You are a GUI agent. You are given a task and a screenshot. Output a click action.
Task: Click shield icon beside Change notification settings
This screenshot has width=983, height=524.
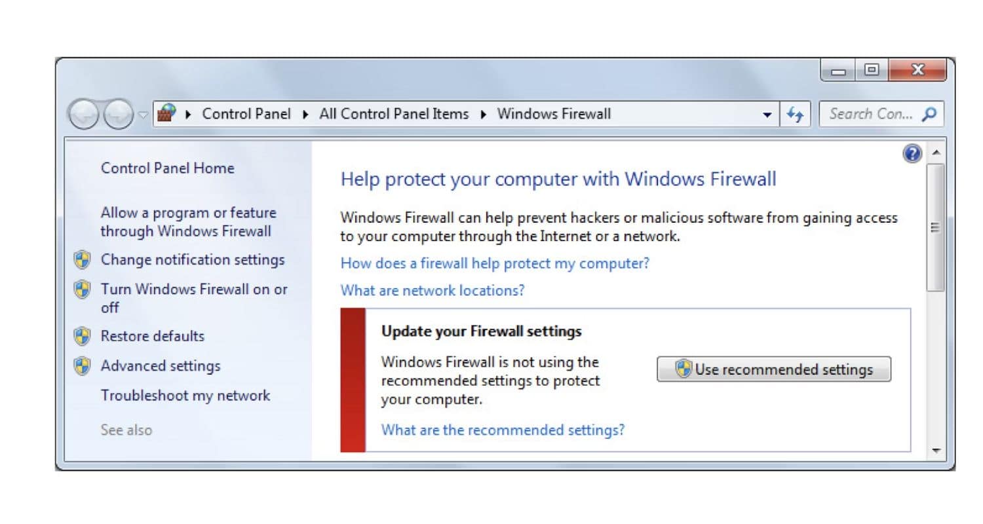coord(82,259)
